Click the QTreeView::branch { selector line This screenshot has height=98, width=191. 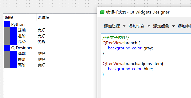pyautogui.click(x=121, y=43)
